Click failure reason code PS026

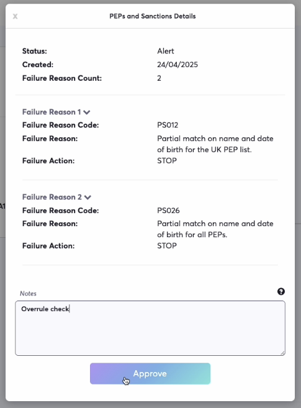point(168,211)
